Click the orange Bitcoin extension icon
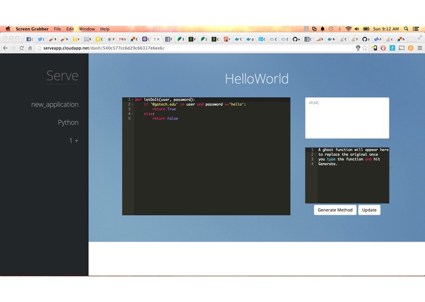This screenshot has width=425, height=302. 411,48
